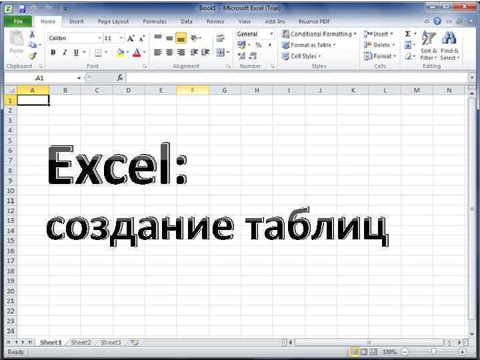The width and height of the screenshot is (480, 360).
Task: Click Increase Decimal
Action: pyautogui.click(x=241, y=56)
